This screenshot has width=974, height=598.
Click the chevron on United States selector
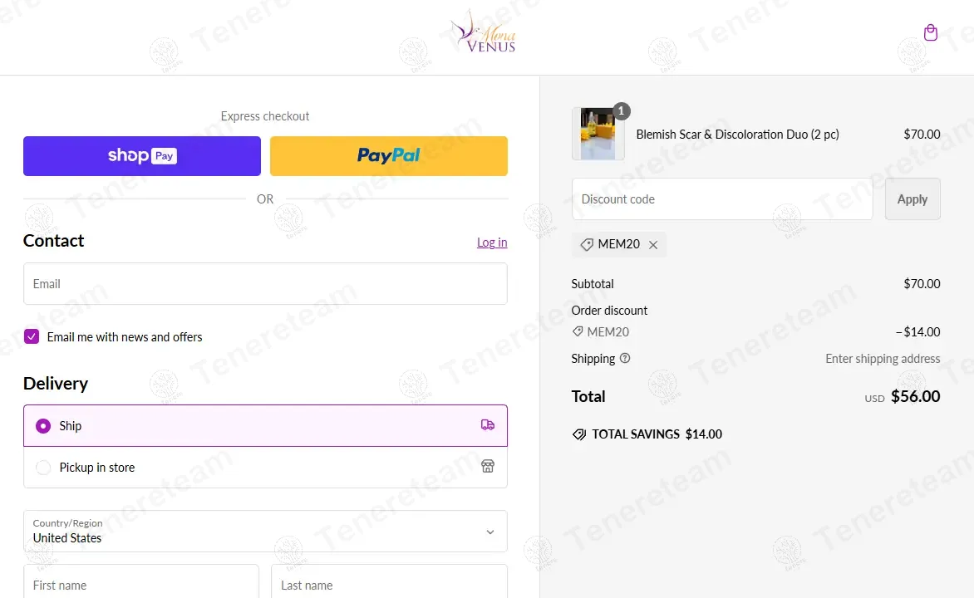click(490, 532)
